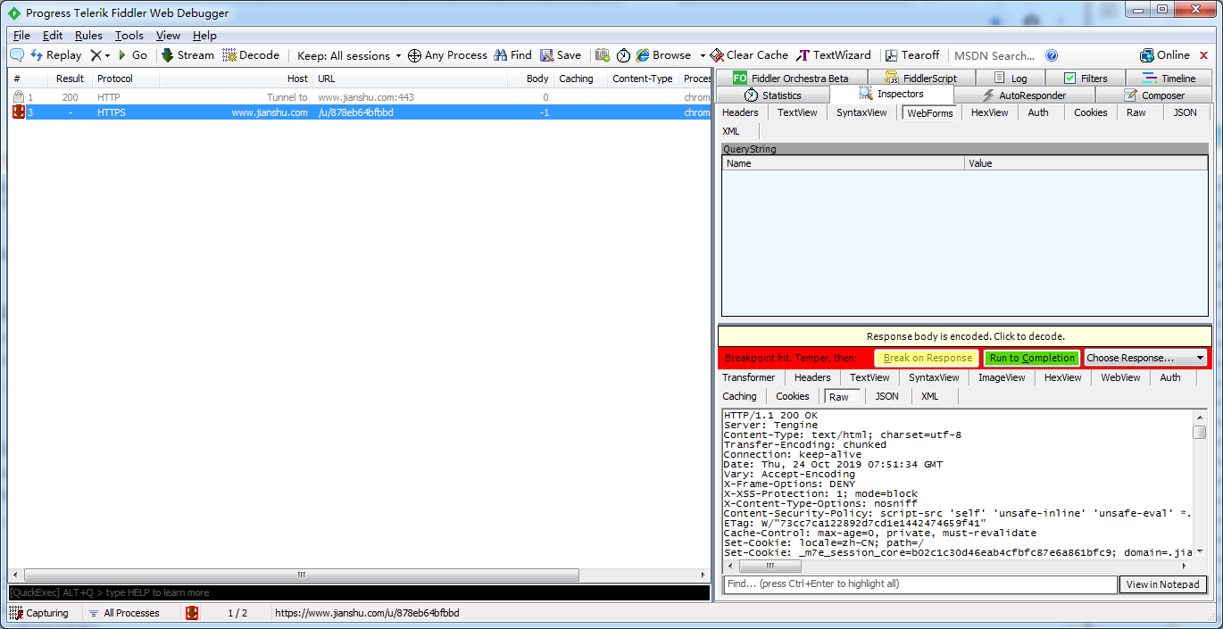
Task: Open the Choose Response dropdown
Action: click(1145, 358)
